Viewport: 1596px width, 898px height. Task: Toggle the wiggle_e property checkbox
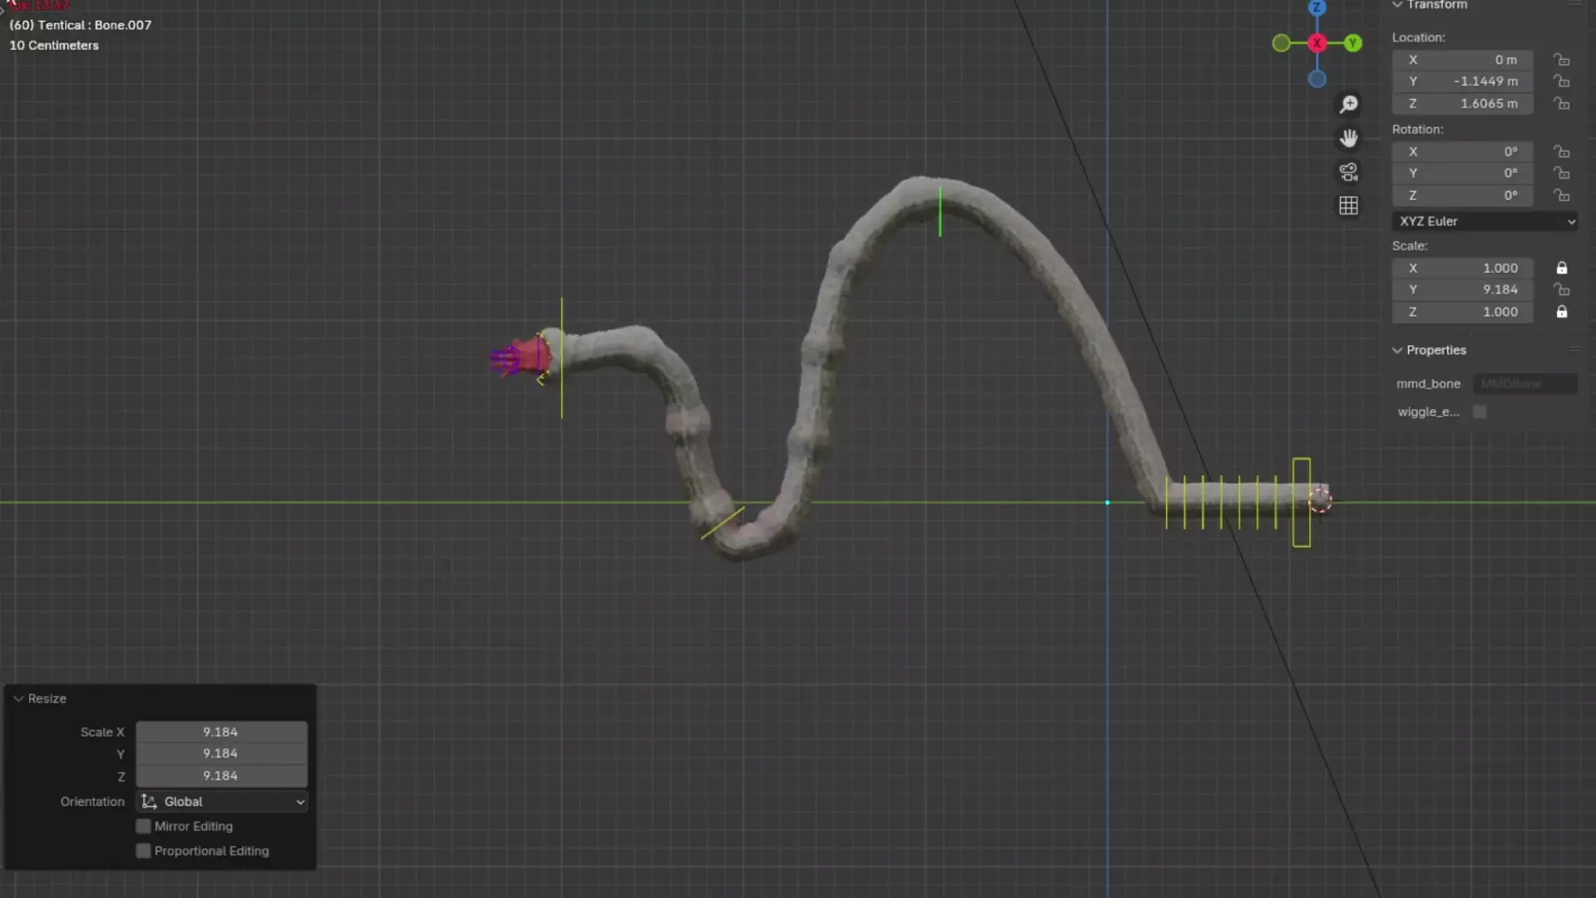[x=1480, y=412]
